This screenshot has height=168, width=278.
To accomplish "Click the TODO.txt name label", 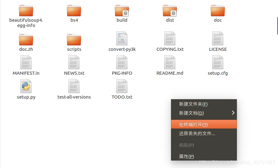I will (122, 97).
